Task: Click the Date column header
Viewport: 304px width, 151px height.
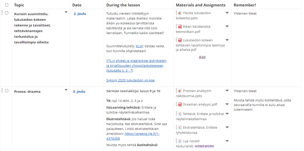Action: 77,5
